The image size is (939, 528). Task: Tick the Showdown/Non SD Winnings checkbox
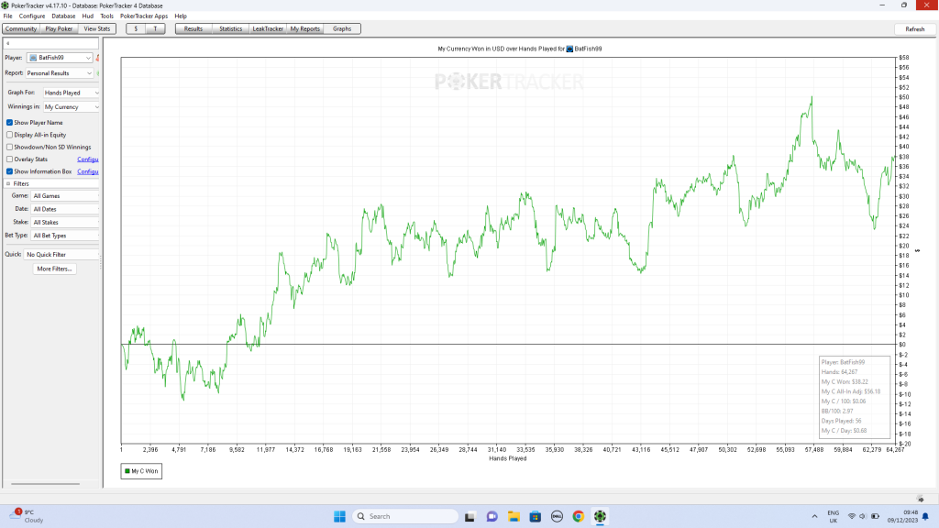[x=10, y=147]
